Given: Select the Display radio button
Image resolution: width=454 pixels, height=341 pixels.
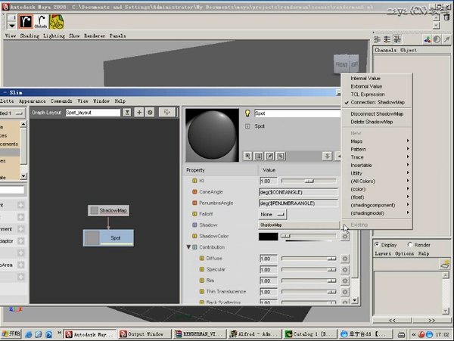Looking at the screenshot, I should [x=376, y=245].
